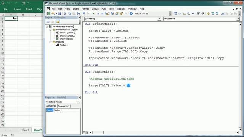Open Object Browser toolbar icon
The image size is (244, 137).
tap(121, 14)
